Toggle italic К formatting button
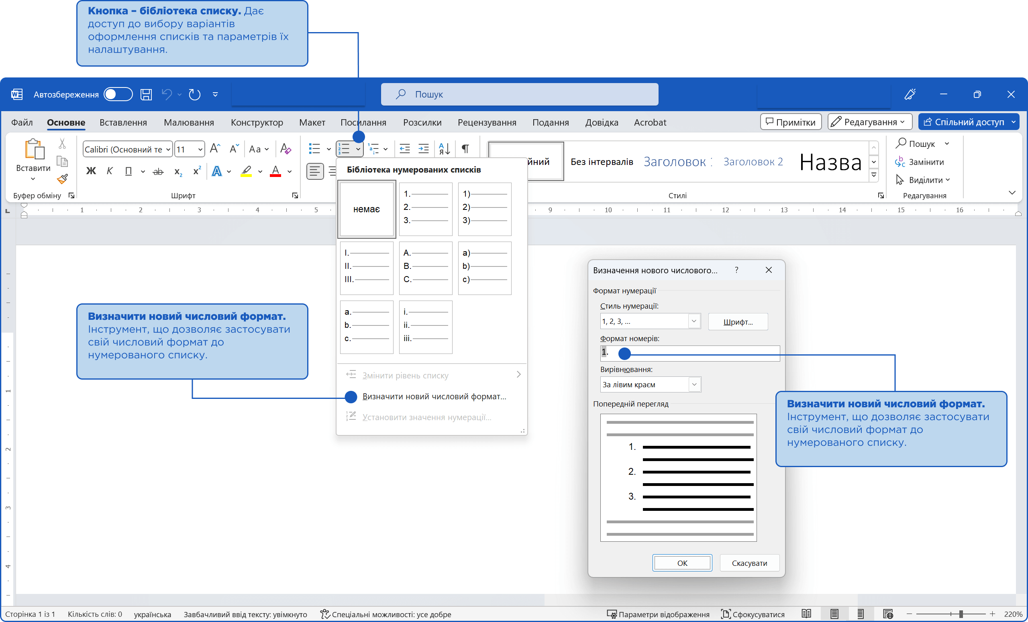This screenshot has height=622, width=1028. (110, 171)
